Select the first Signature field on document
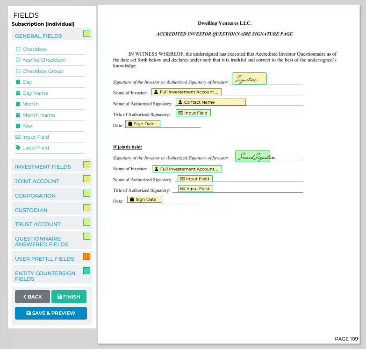366x349 pixels. pyautogui.click(x=249, y=79)
